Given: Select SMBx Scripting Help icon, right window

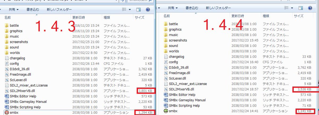Looking at the screenshot, I should [x=166, y=105].
